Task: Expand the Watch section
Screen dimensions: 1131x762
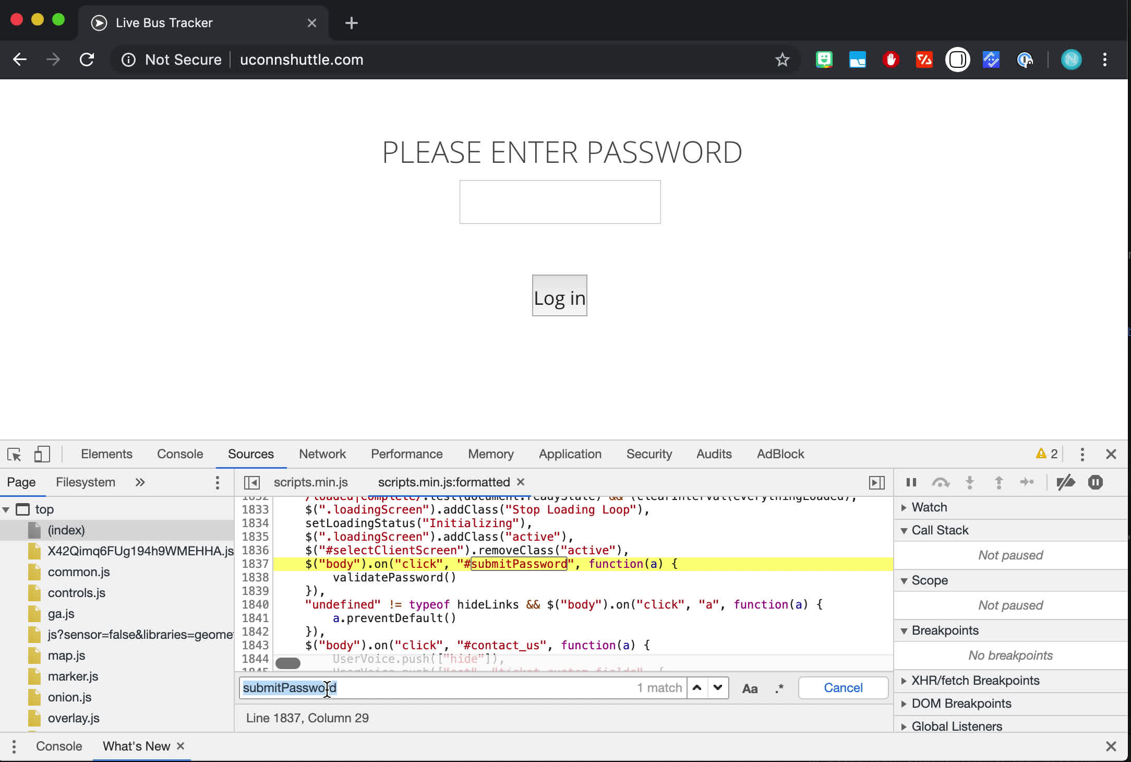Action: pyautogui.click(x=904, y=507)
